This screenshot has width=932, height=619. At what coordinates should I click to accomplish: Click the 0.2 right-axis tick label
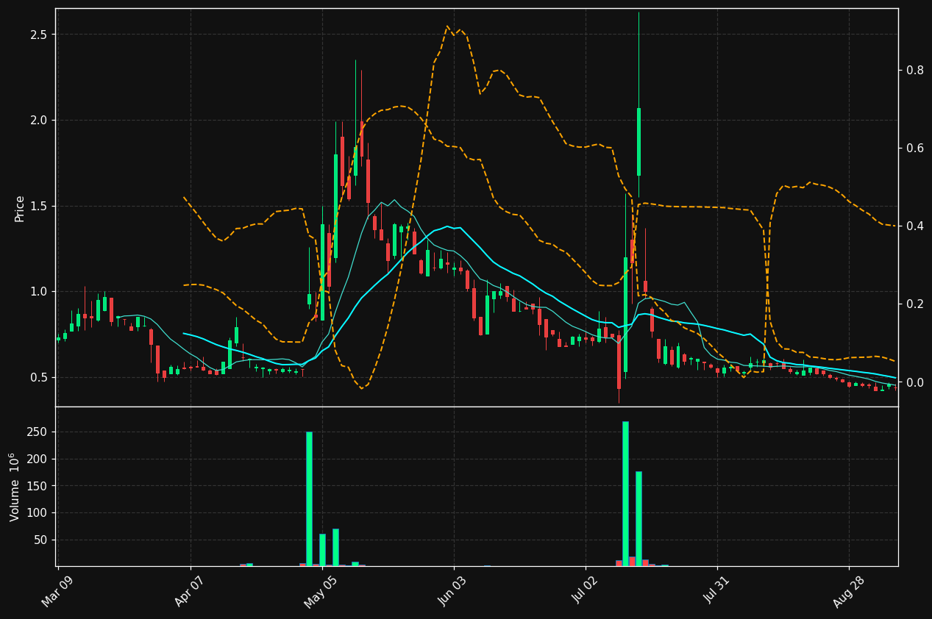coord(915,304)
